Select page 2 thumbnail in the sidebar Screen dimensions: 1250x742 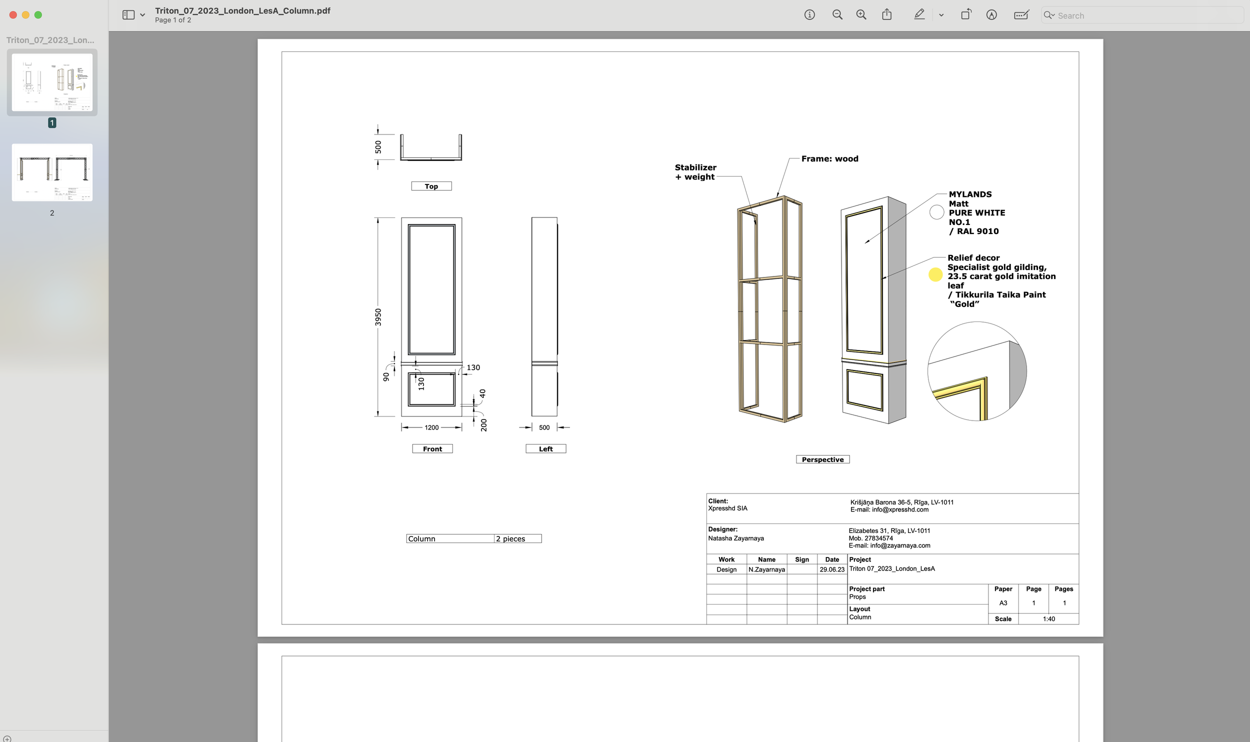tap(52, 172)
